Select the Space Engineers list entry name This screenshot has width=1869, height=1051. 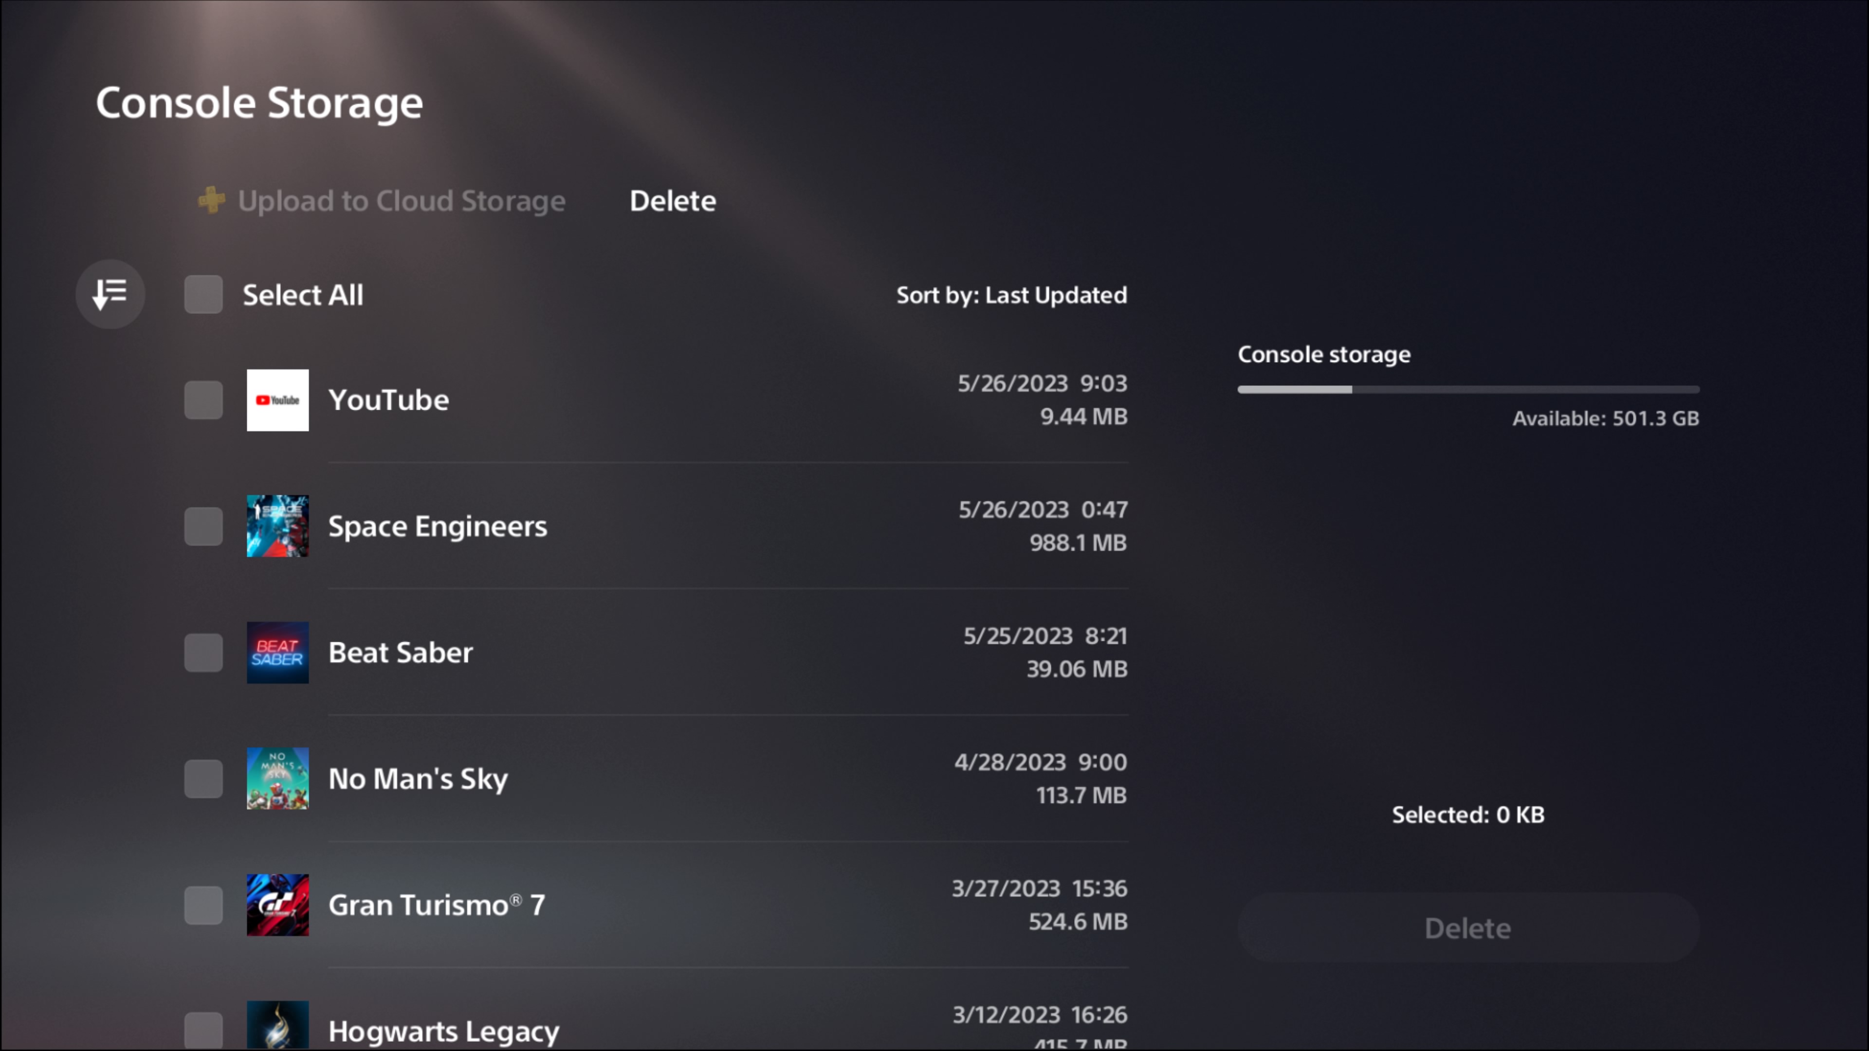[438, 526]
